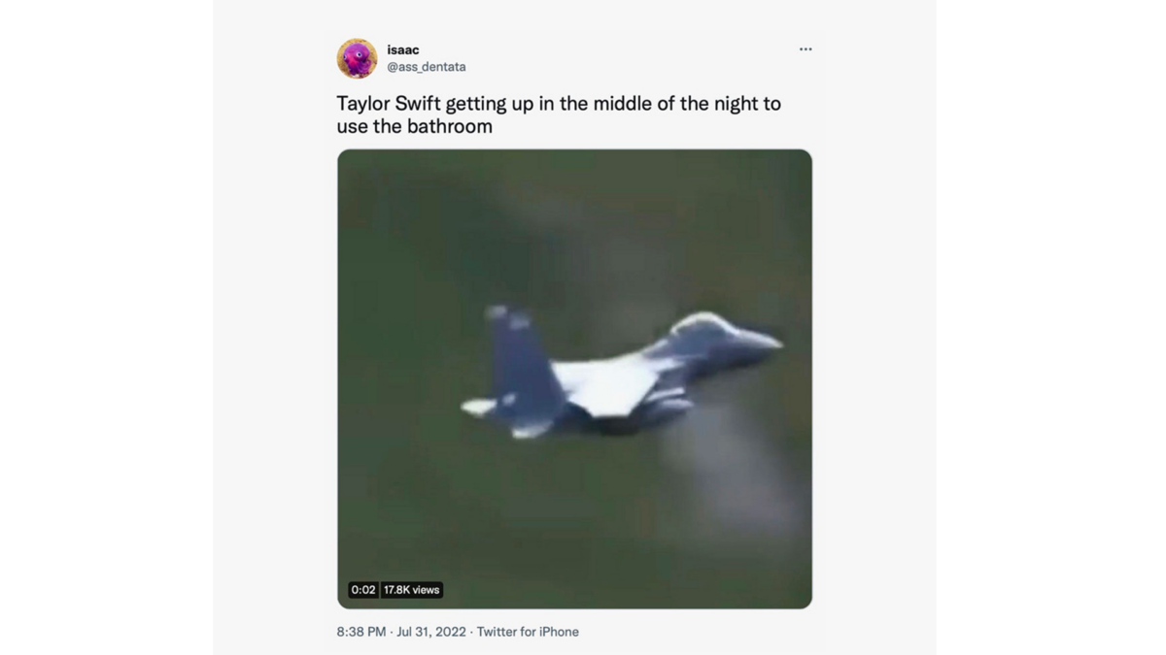This screenshot has width=1166, height=655.
Task: Play the fighter jet video
Action: [574, 378]
